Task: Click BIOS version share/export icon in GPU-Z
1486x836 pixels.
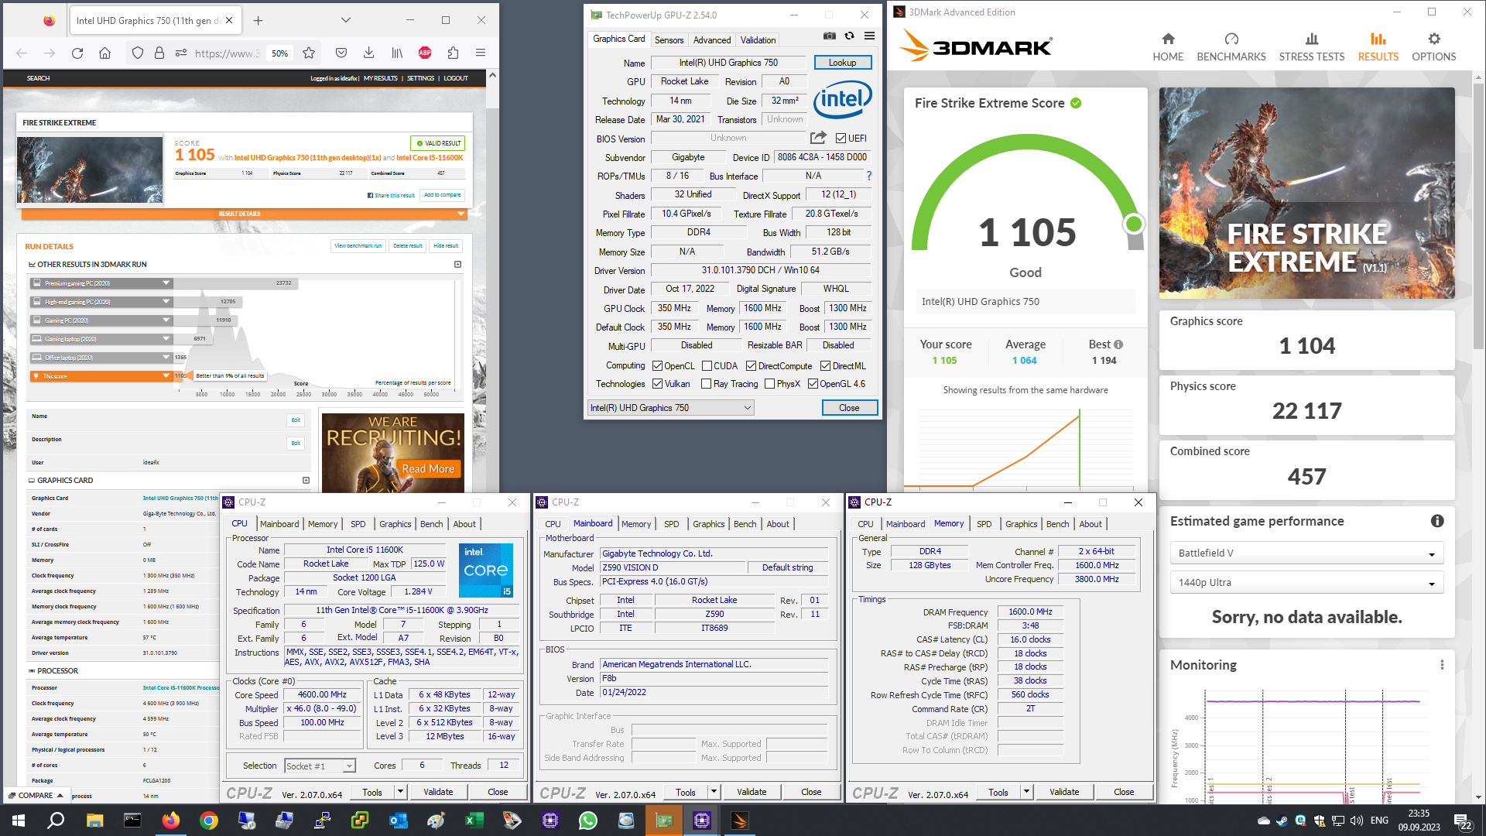Action: (x=818, y=137)
